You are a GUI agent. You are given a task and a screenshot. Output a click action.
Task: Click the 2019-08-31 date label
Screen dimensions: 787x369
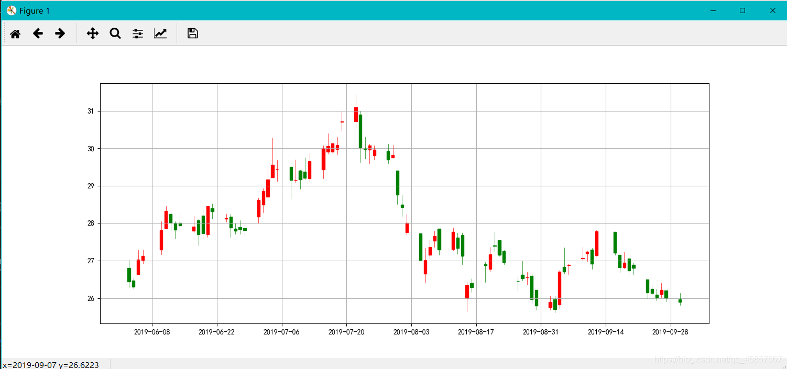click(541, 332)
